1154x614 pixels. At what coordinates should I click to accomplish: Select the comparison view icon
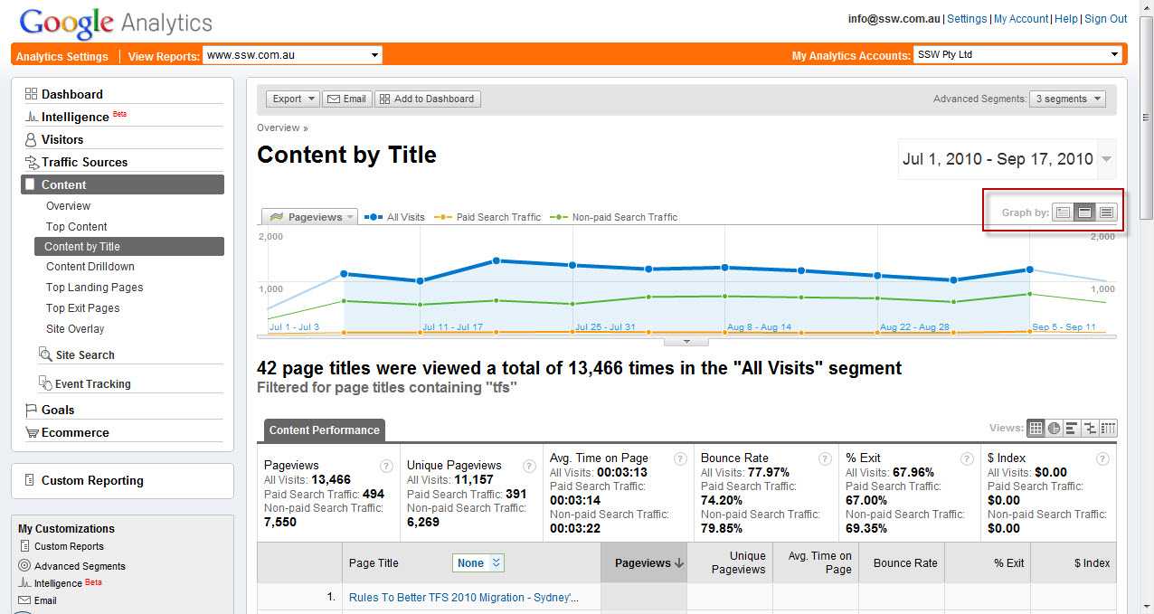pyautogui.click(x=1090, y=429)
